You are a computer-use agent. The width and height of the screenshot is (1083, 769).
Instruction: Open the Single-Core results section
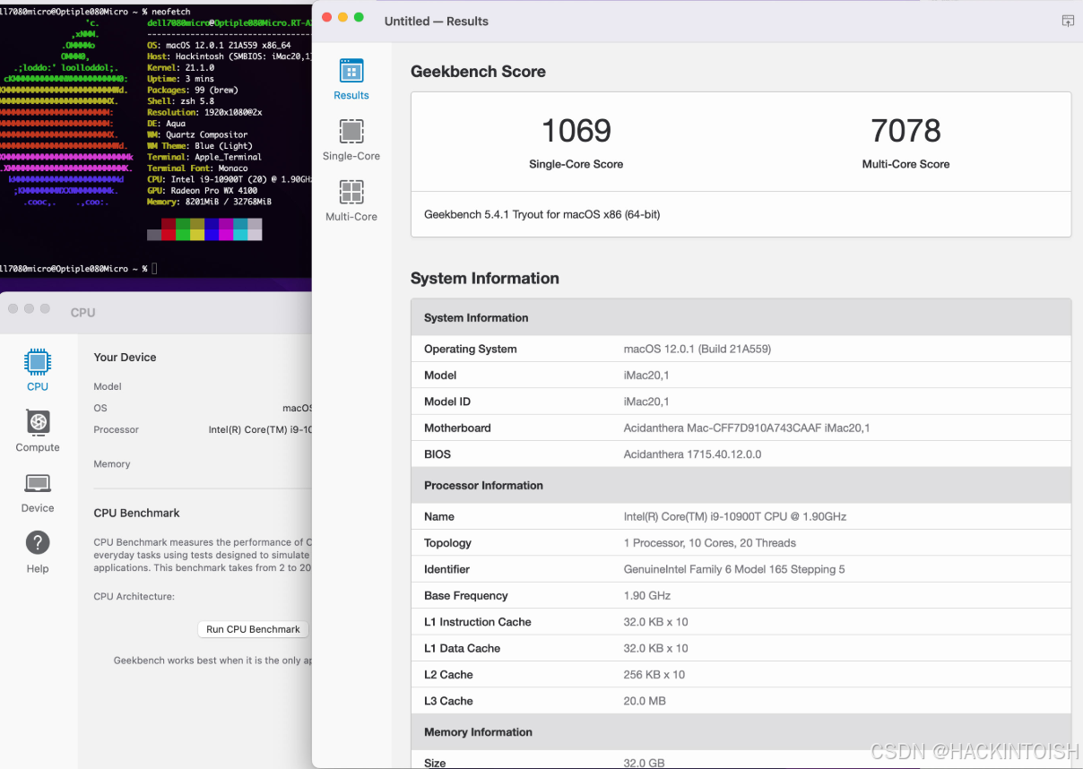pyautogui.click(x=351, y=141)
